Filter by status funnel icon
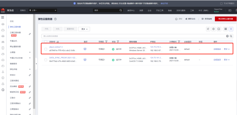 pos(118,41)
